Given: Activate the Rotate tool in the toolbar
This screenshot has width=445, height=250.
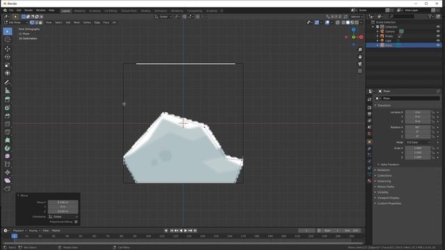Looking at the screenshot, I should tap(8, 57).
